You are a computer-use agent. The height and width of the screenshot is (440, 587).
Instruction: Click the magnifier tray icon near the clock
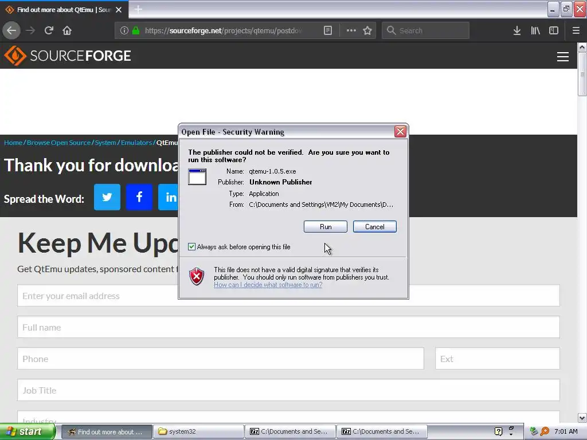click(545, 431)
